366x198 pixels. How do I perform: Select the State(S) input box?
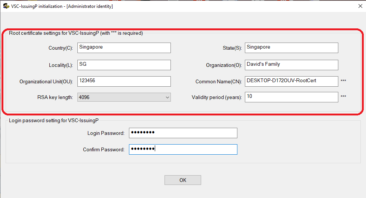291,48
